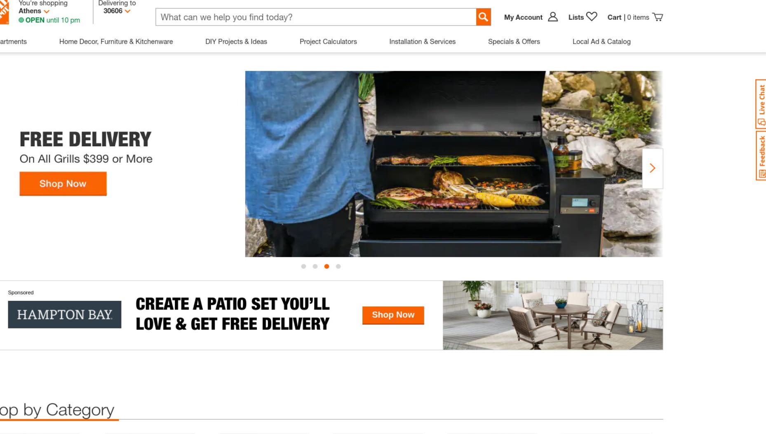Click Hampton Bay patio Shop Now button
The image size is (766, 434).
pos(393,315)
